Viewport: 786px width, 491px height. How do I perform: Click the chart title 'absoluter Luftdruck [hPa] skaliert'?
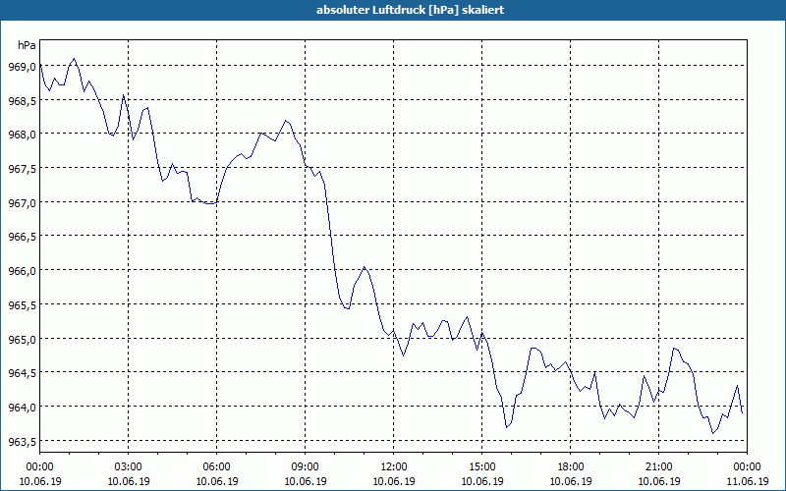click(410, 10)
